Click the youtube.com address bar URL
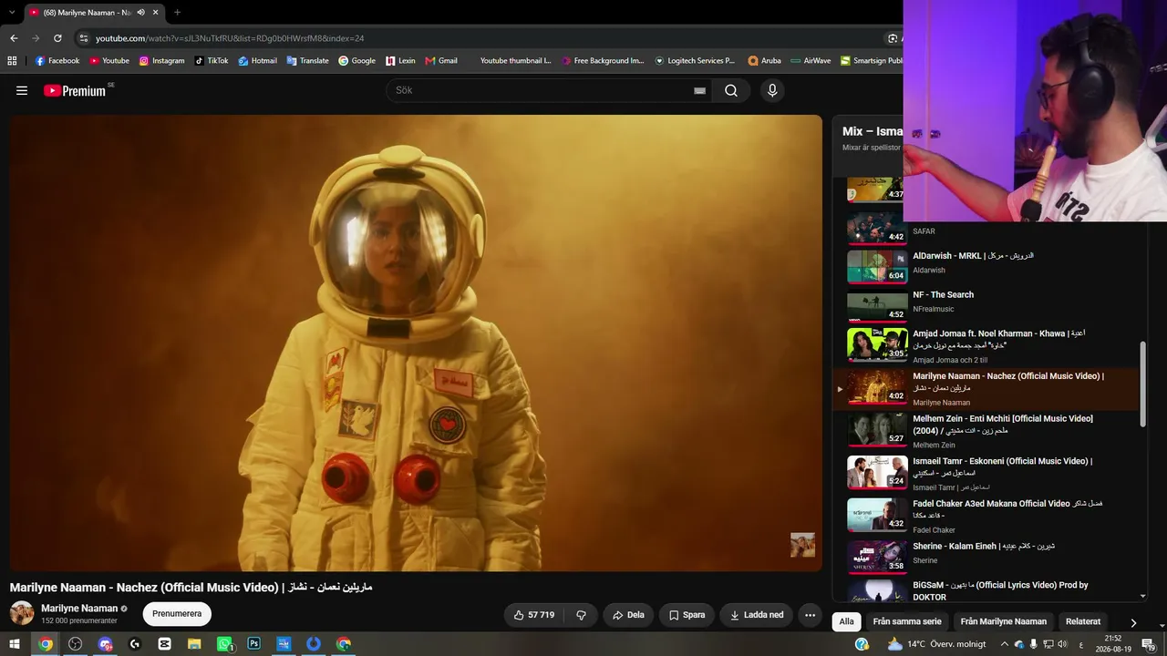This screenshot has width=1167, height=656. tap(230, 38)
